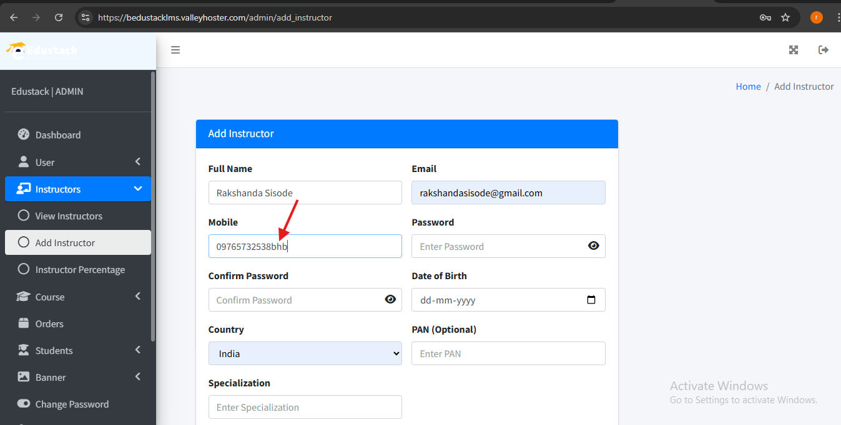Viewport: 841px width, 425px height.
Task: Click the site information icon in address bar
Action: pyautogui.click(x=86, y=17)
